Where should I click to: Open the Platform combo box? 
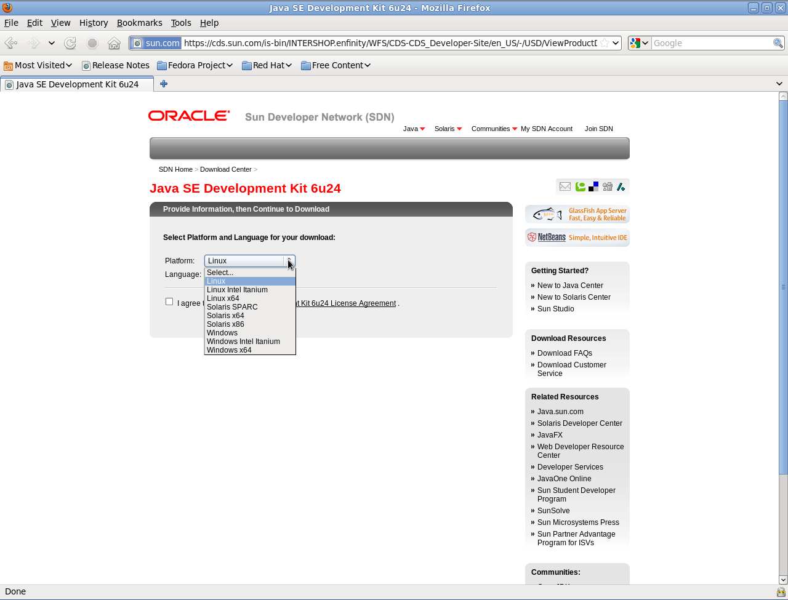point(250,261)
